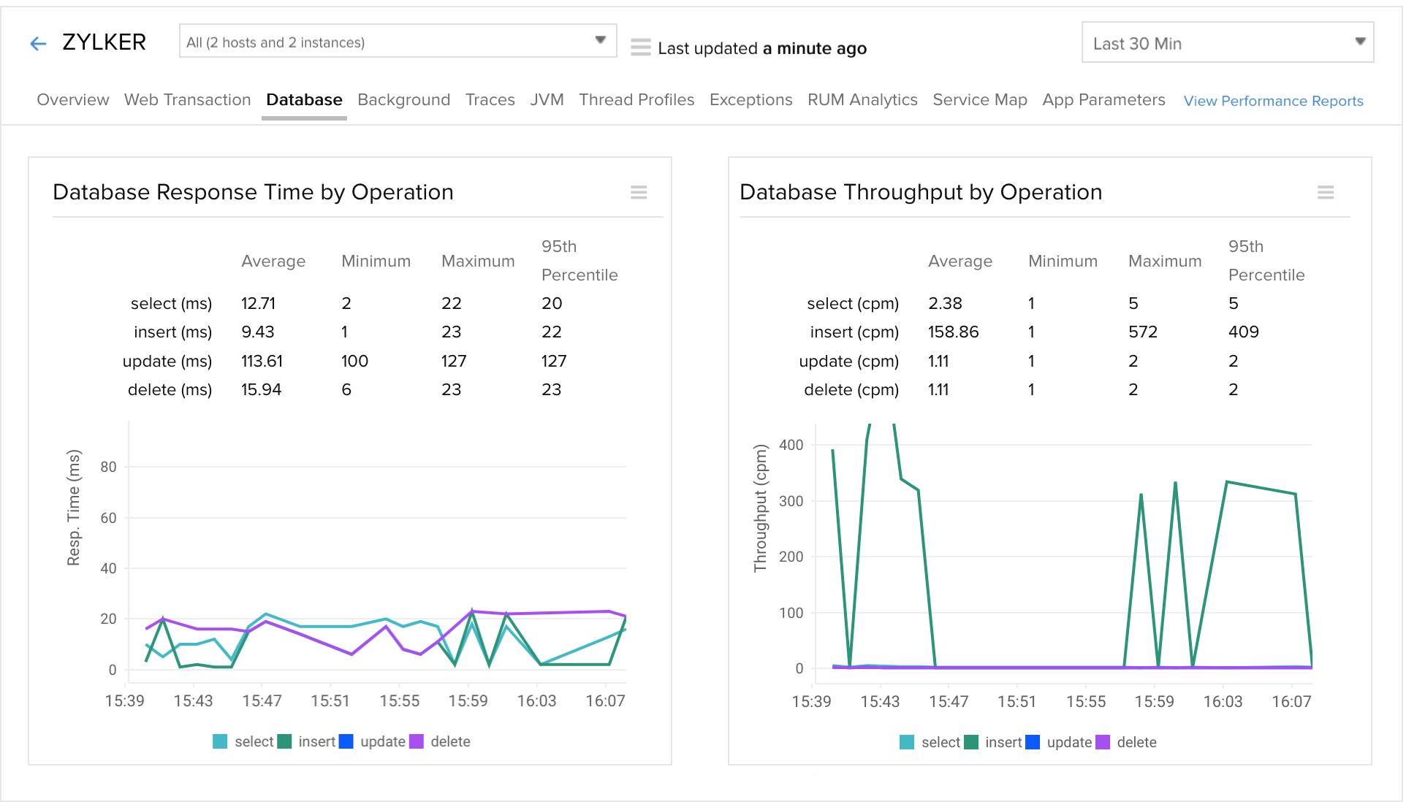Click View Performance Reports link

coord(1274,100)
